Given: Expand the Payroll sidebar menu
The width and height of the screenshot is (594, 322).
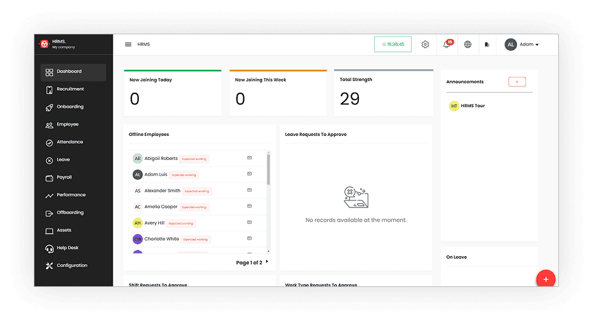Looking at the screenshot, I should (65, 177).
